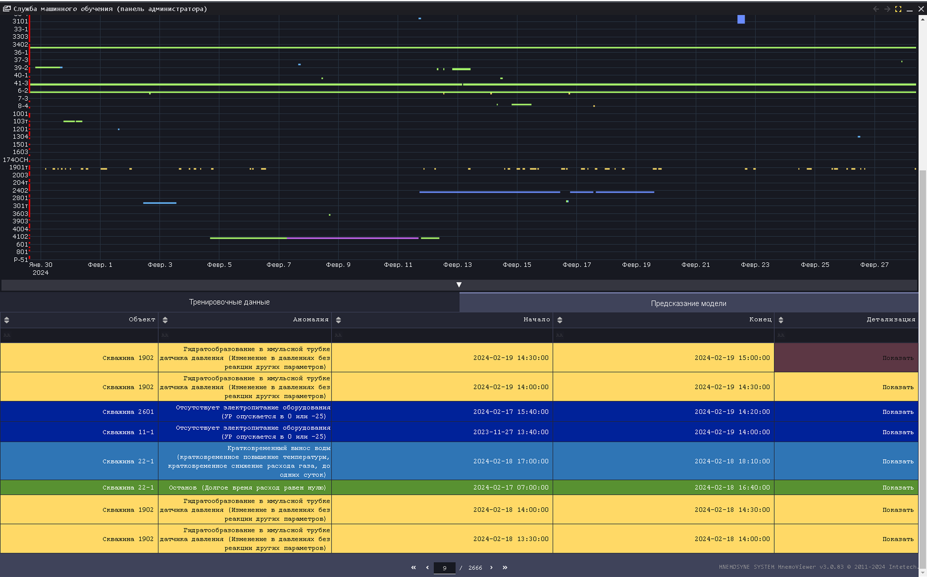Go to previous page of table
The height and width of the screenshot is (577, 927).
[427, 567]
